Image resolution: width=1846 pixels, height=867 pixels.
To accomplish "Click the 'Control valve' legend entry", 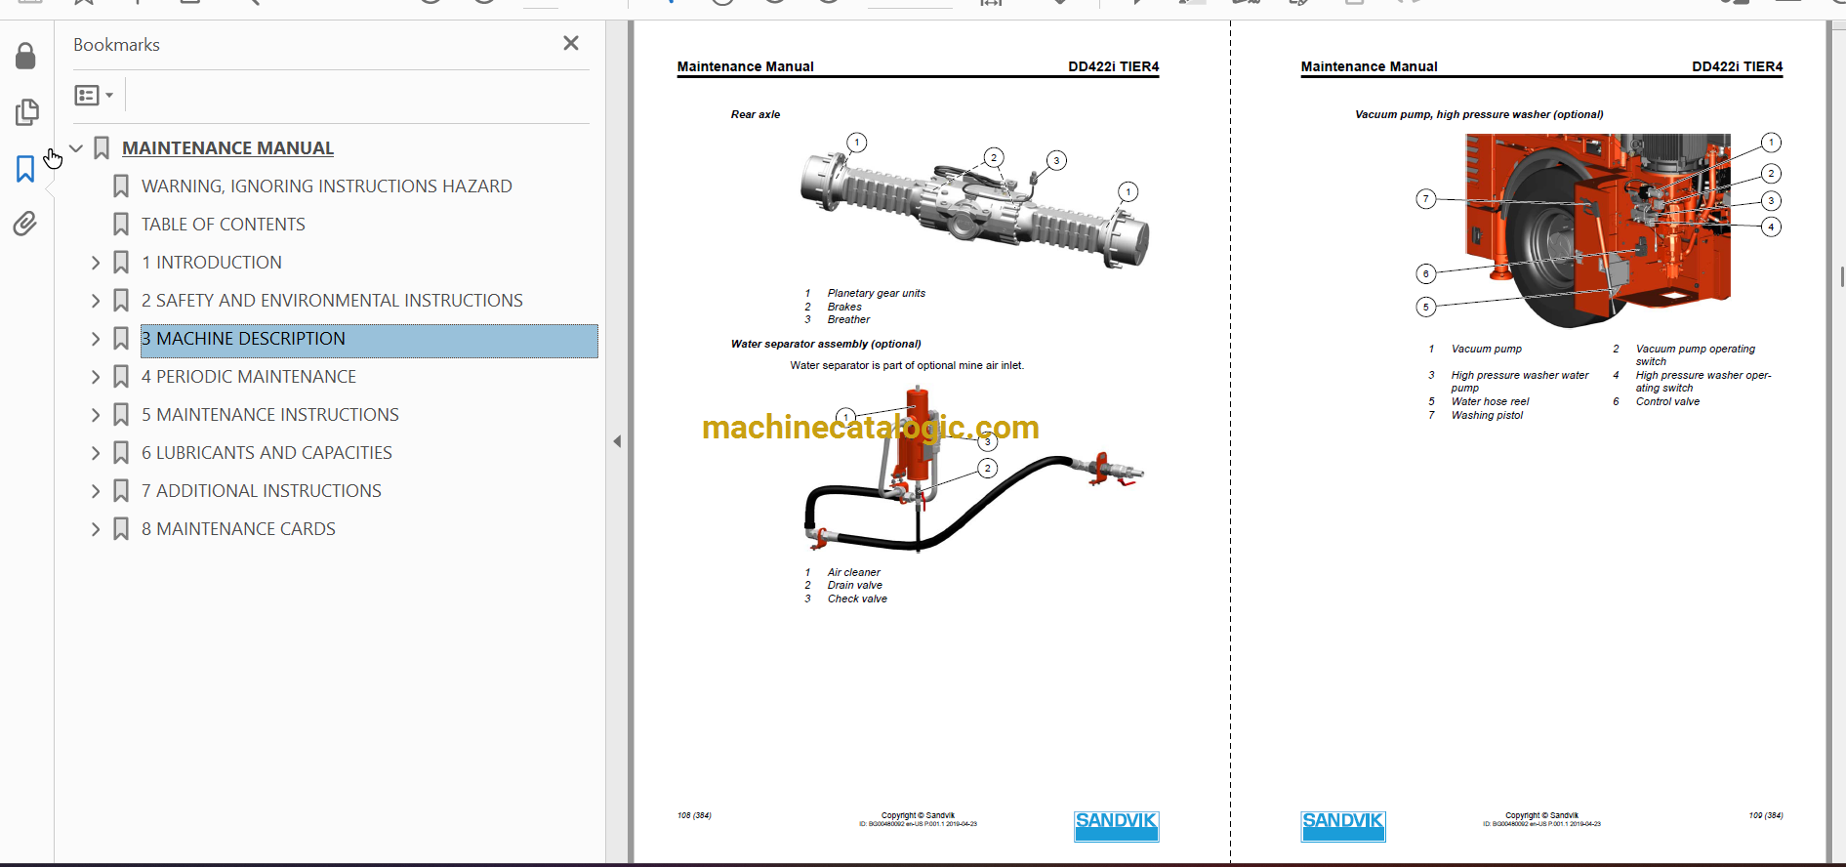I will pos(1667,401).
